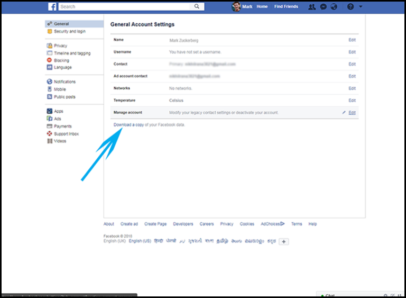Image resolution: width=406 pixels, height=298 pixels.
Task: Open Timeline and tagging settings
Action: (72, 53)
